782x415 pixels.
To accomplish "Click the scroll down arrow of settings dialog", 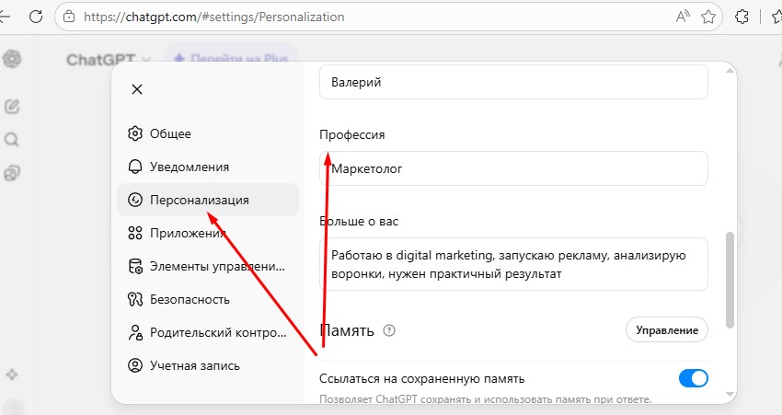I will (730, 395).
